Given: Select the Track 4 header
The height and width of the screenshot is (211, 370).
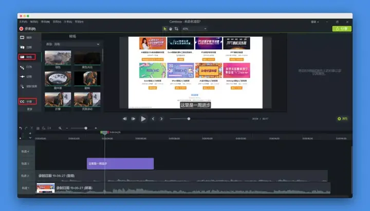Looking at the screenshot, I should click(26, 152).
